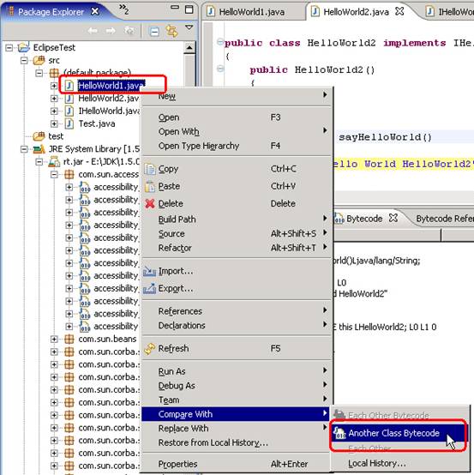The height and width of the screenshot is (475, 474).
Task: Collapse the JRE System Library node
Action: click(24, 149)
